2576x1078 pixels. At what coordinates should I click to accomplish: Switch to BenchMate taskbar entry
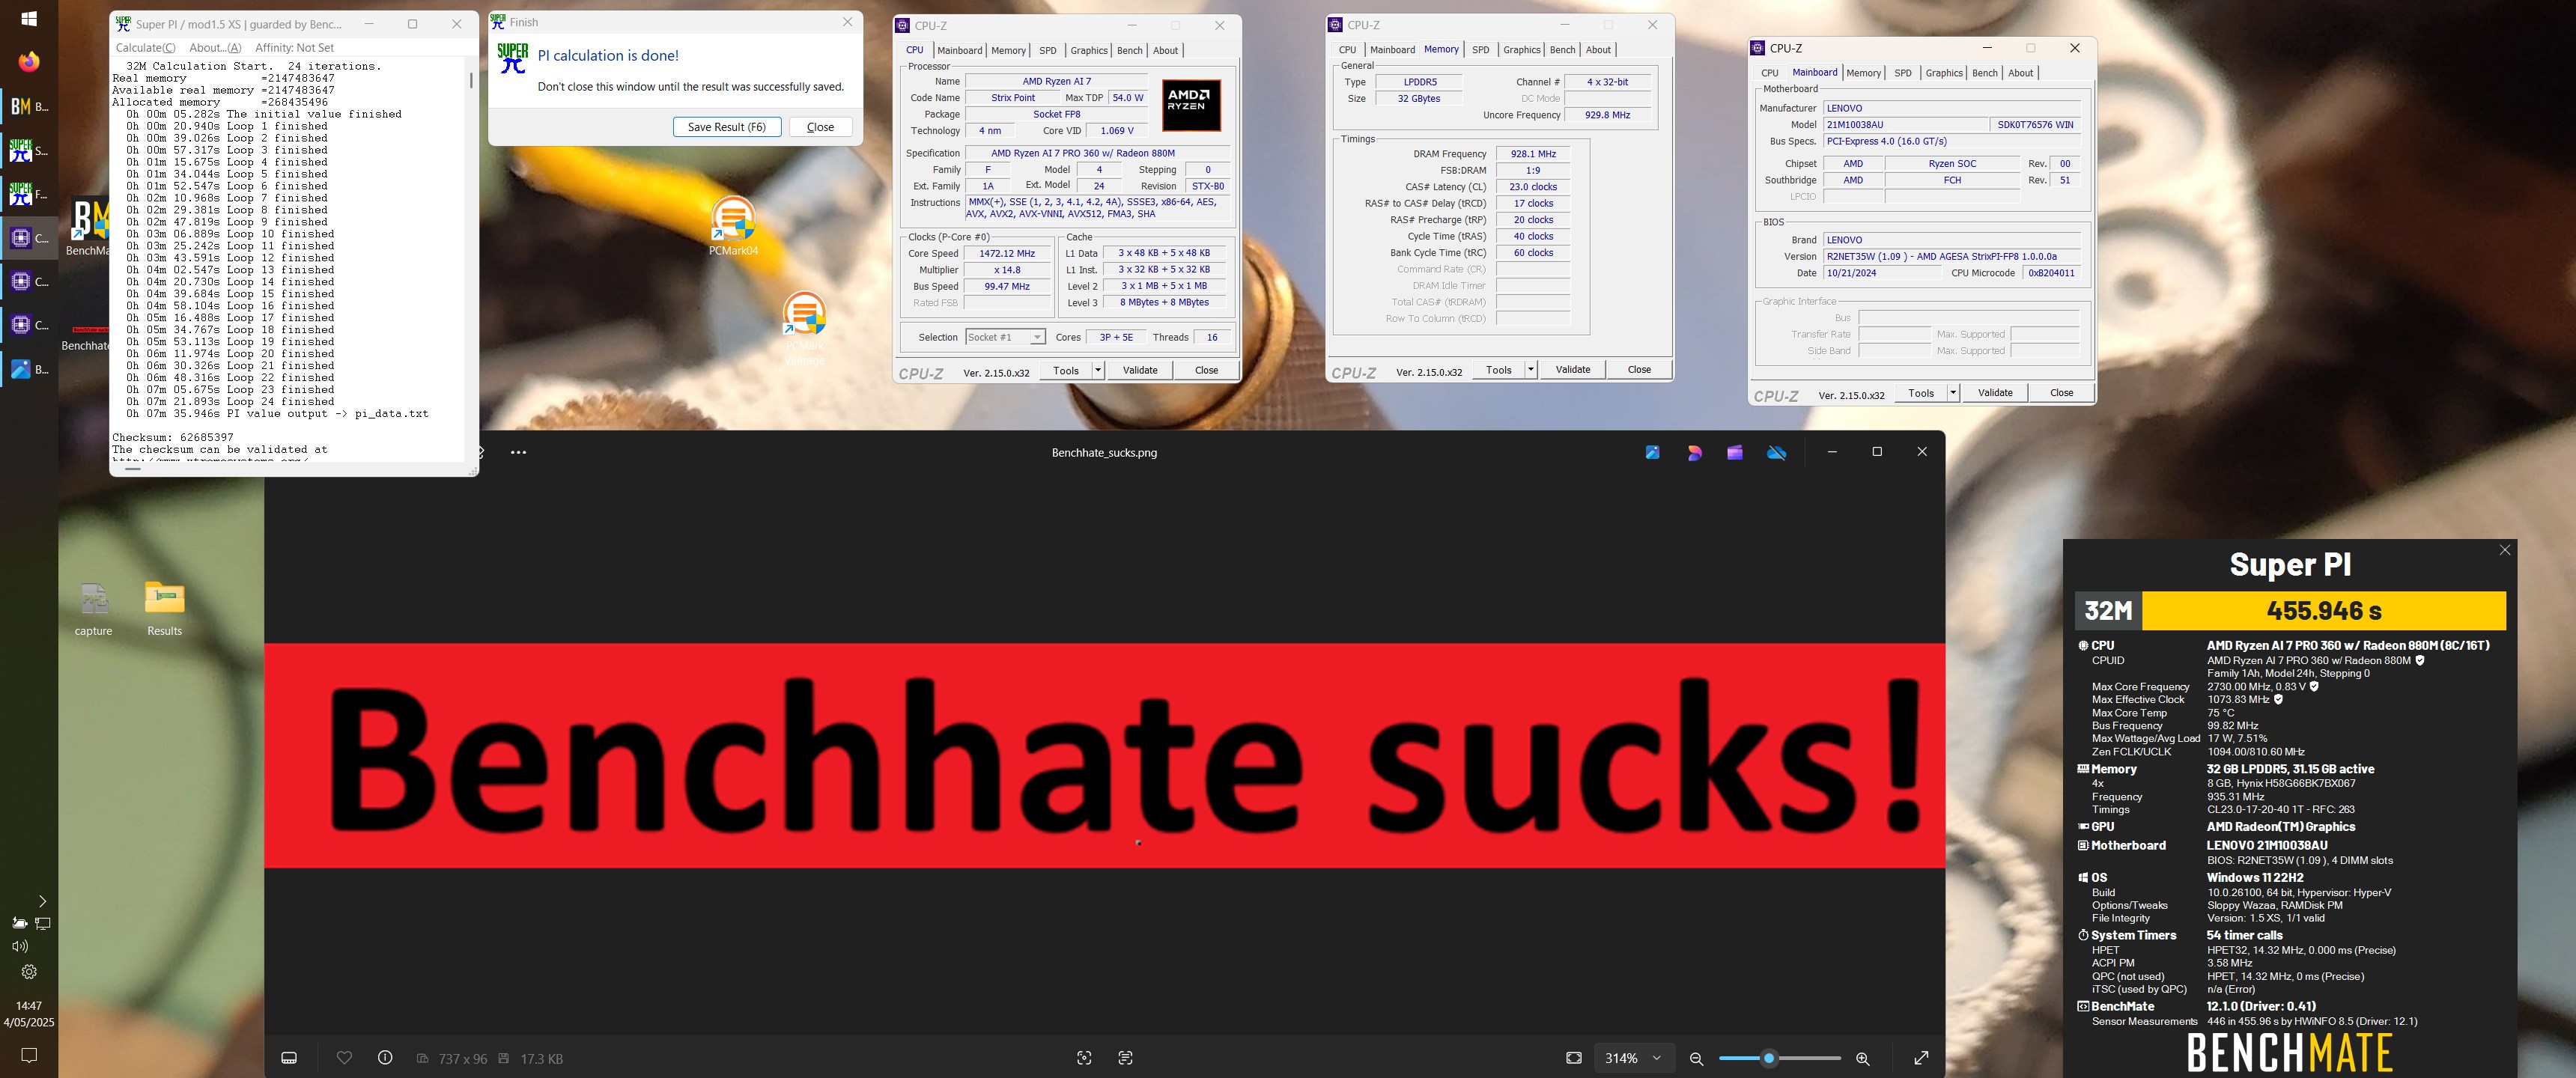29,106
